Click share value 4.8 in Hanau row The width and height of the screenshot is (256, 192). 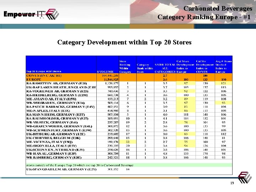tap(165, 154)
